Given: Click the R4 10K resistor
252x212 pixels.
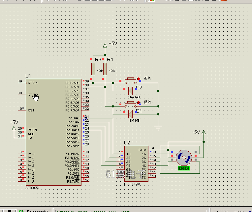Looking at the screenshot, I should coord(105,70).
